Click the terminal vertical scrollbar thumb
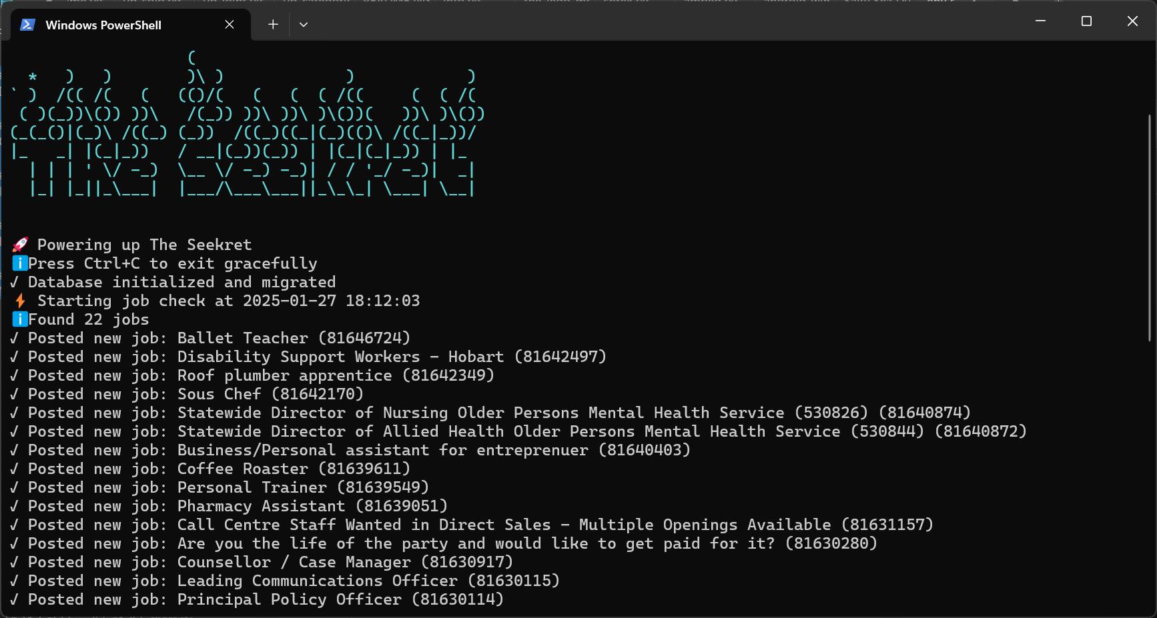The height and width of the screenshot is (618, 1157). 1150,227
